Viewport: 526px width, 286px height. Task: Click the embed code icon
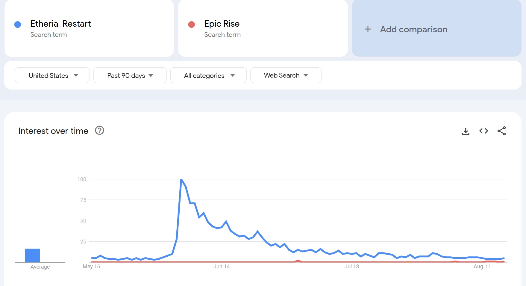pyautogui.click(x=483, y=131)
